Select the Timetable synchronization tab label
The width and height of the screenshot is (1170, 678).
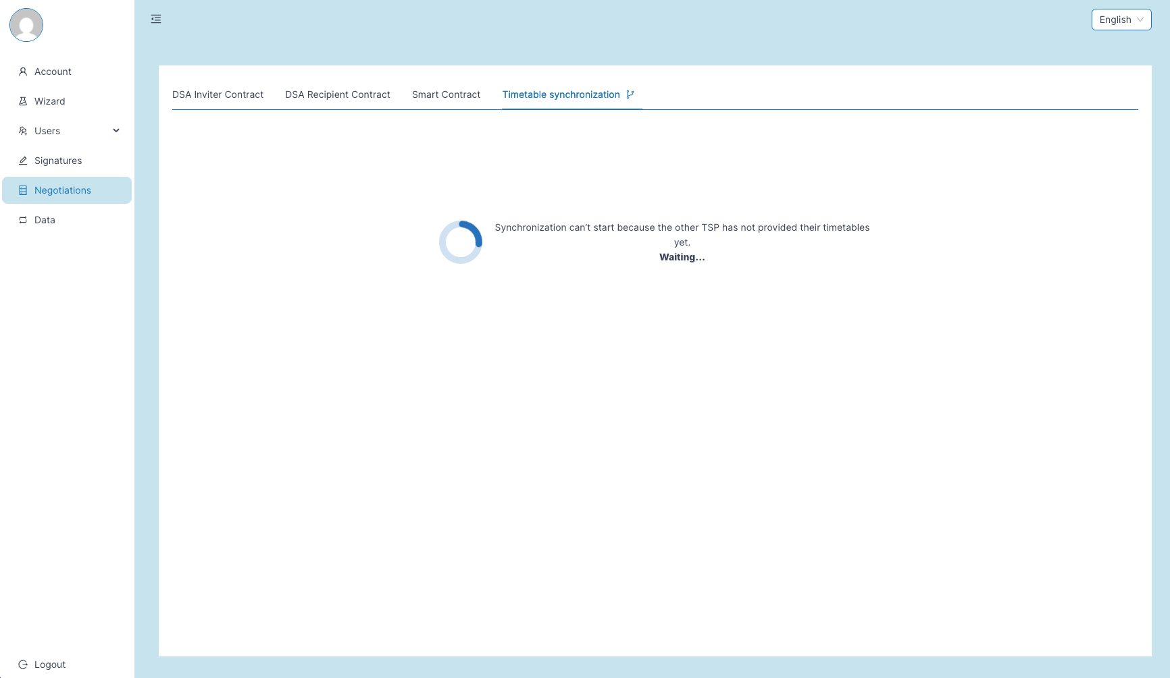pos(561,94)
